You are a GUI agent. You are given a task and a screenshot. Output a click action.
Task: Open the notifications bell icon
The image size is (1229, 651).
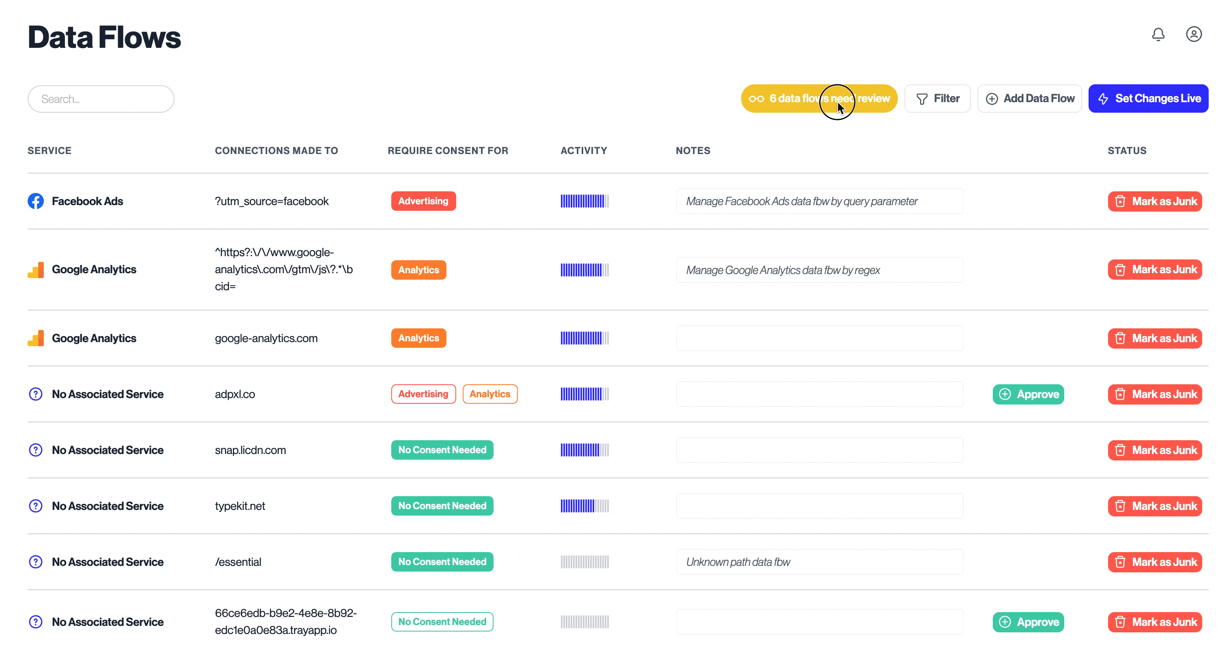point(1158,34)
